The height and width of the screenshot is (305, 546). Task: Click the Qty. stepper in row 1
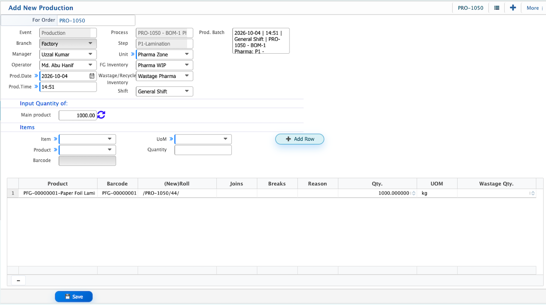pos(413,193)
